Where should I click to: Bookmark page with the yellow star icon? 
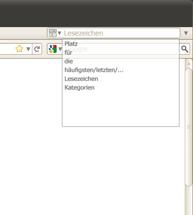(19, 49)
